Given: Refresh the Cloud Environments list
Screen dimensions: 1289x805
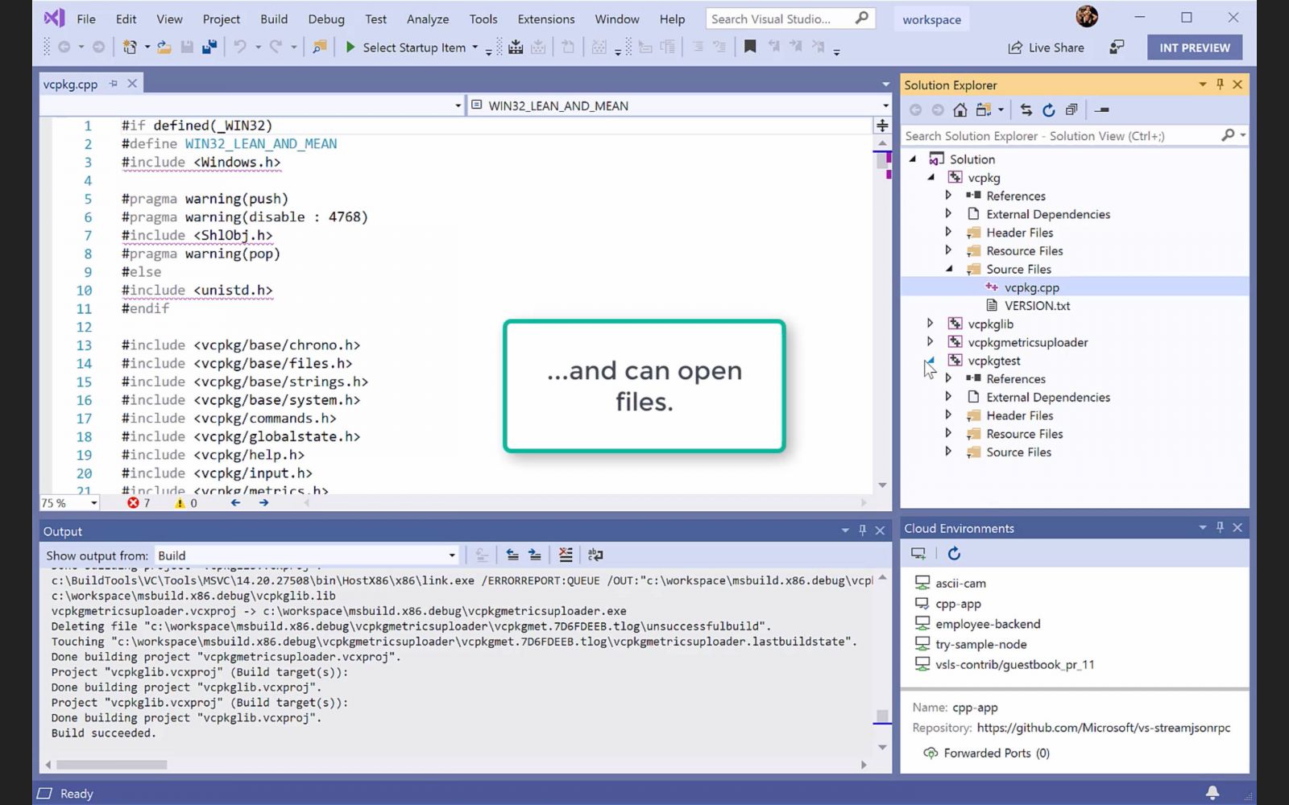Looking at the screenshot, I should coord(954,554).
